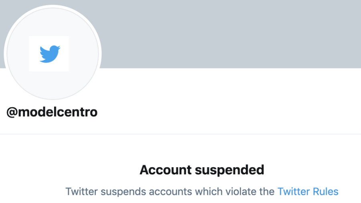Click the word "Account" in the heading

coord(165,170)
